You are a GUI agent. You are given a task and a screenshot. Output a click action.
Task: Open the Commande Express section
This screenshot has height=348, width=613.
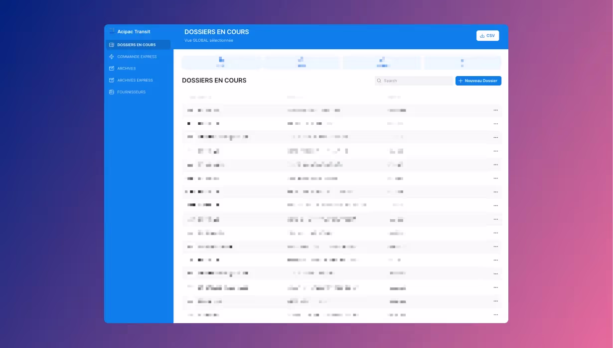coord(137,57)
